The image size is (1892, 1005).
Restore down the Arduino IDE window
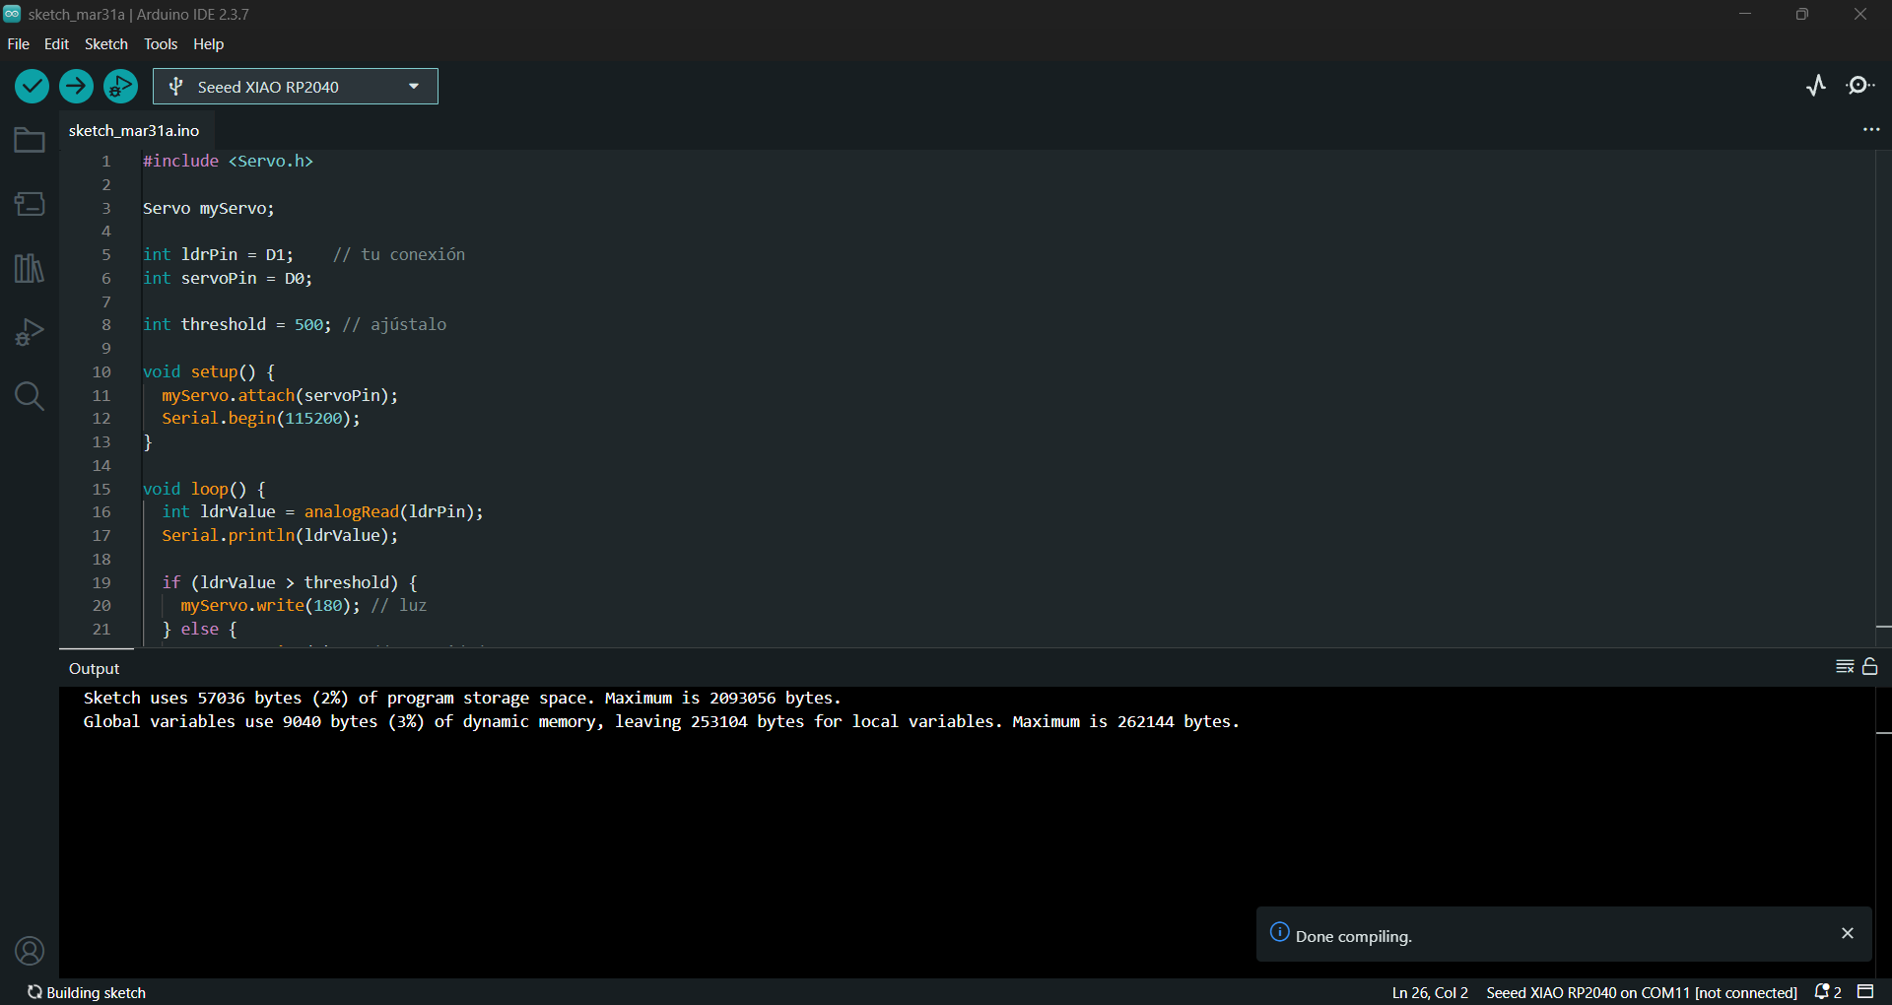[1802, 14]
